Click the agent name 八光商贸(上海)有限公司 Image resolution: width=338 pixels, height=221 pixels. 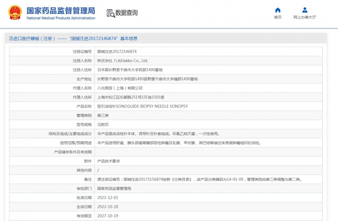point(120,88)
